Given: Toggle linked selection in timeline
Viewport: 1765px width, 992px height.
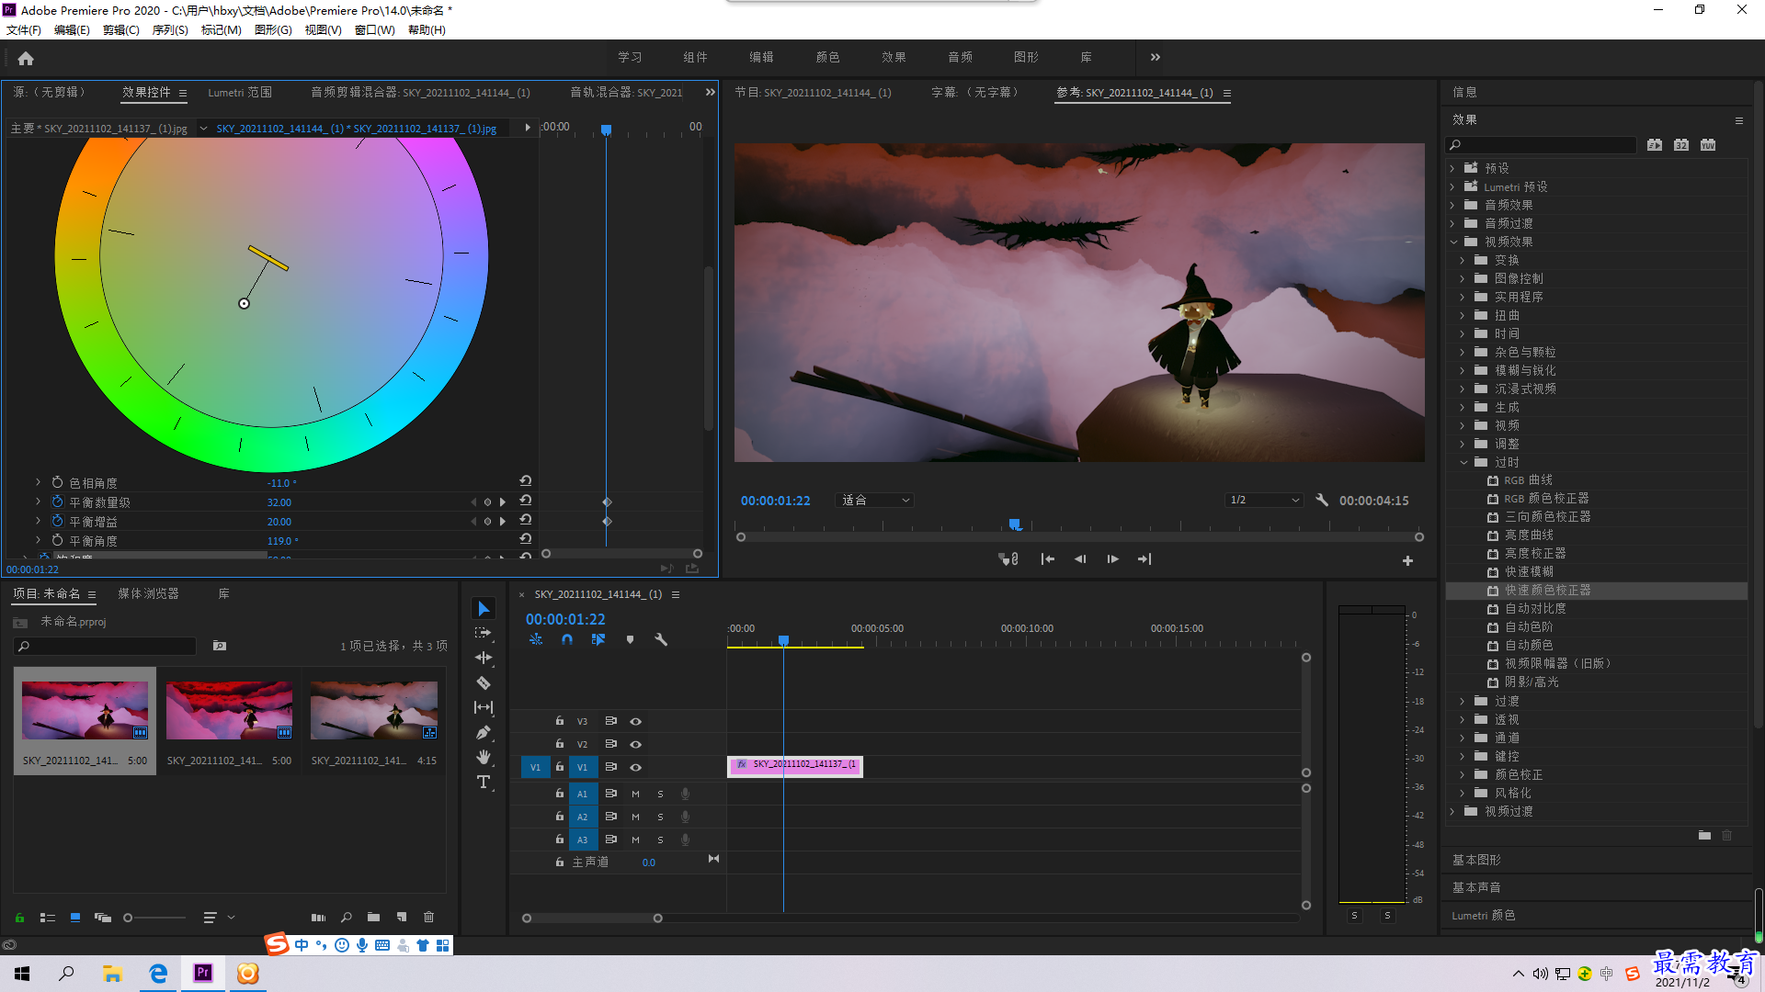Looking at the screenshot, I should point(598,639).
